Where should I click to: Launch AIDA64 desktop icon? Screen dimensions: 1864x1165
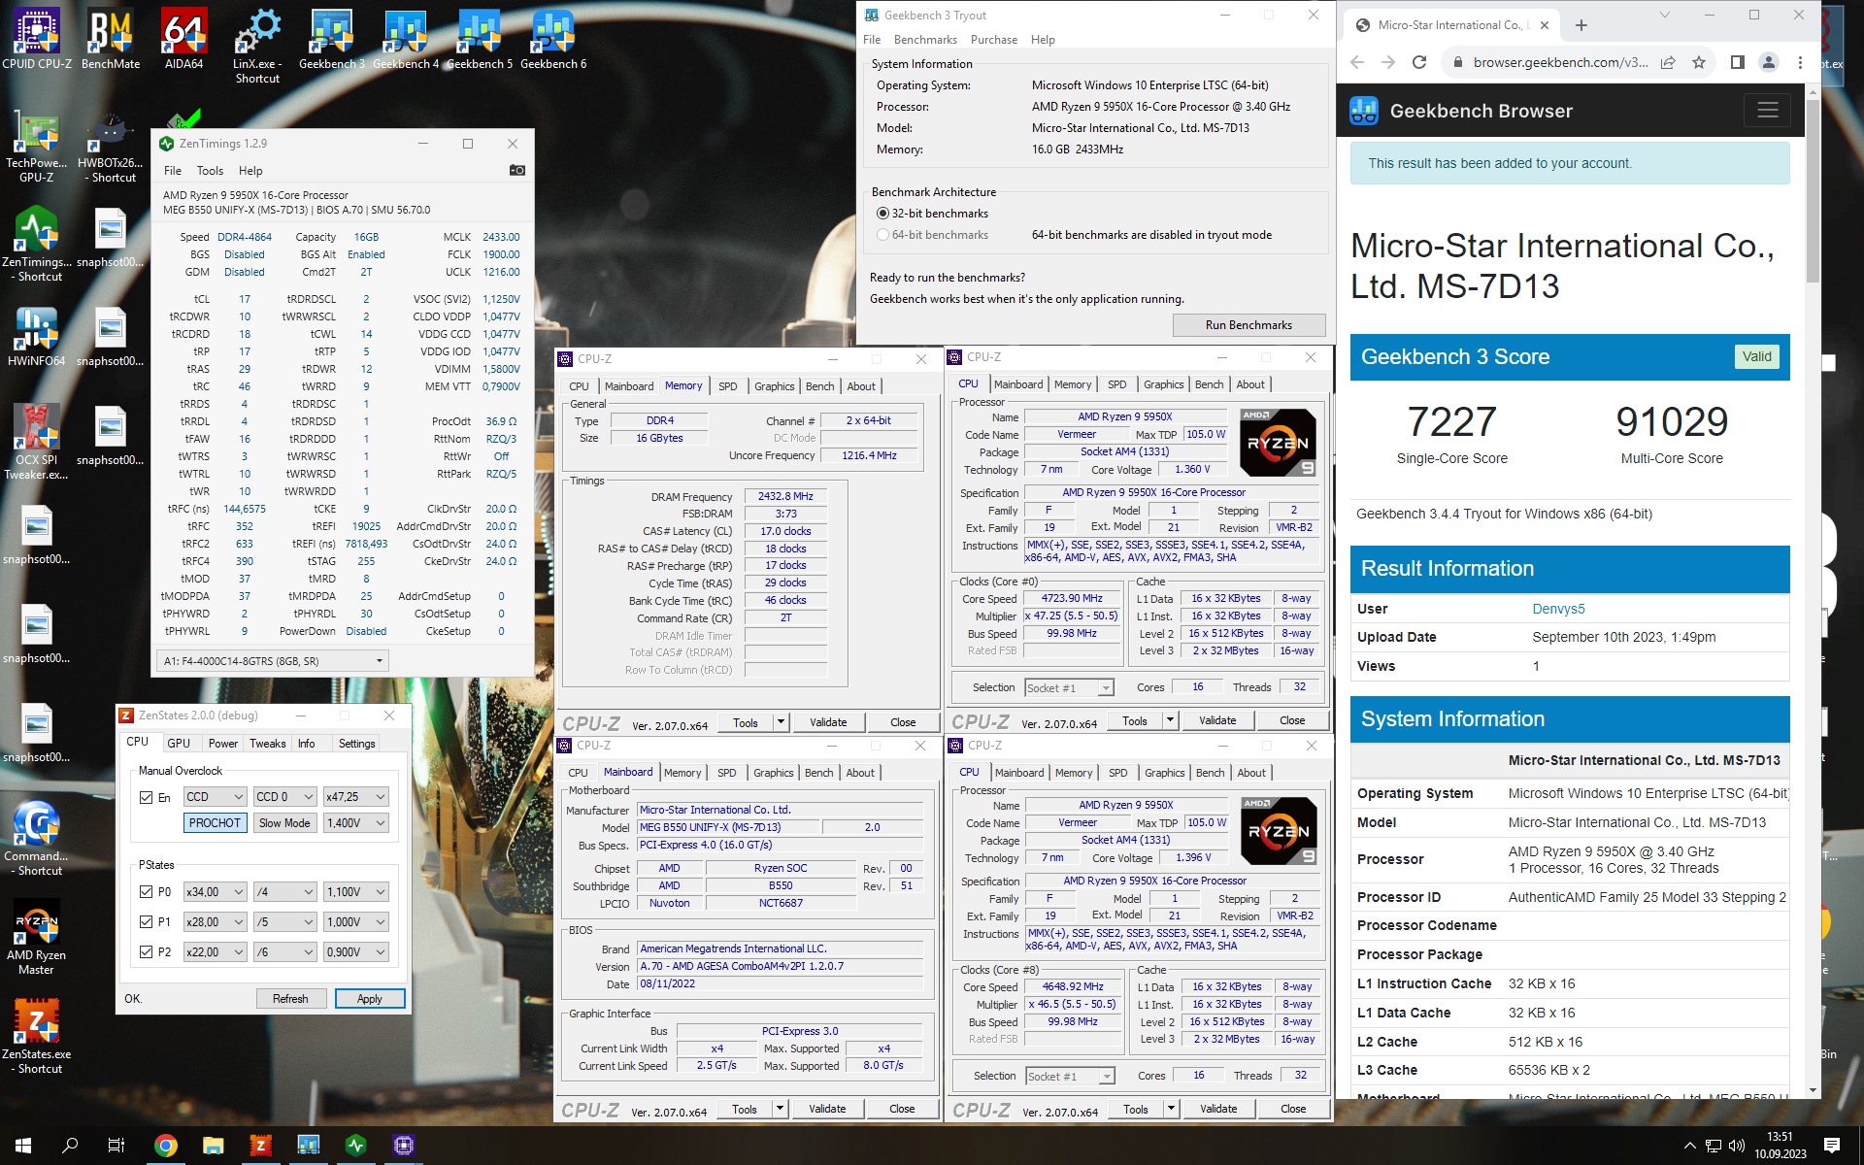click(184, 40)
